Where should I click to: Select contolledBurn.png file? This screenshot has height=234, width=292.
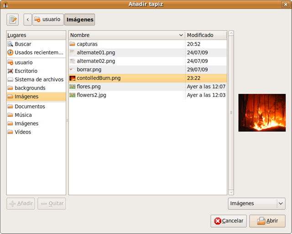click(x=99, y=78)
